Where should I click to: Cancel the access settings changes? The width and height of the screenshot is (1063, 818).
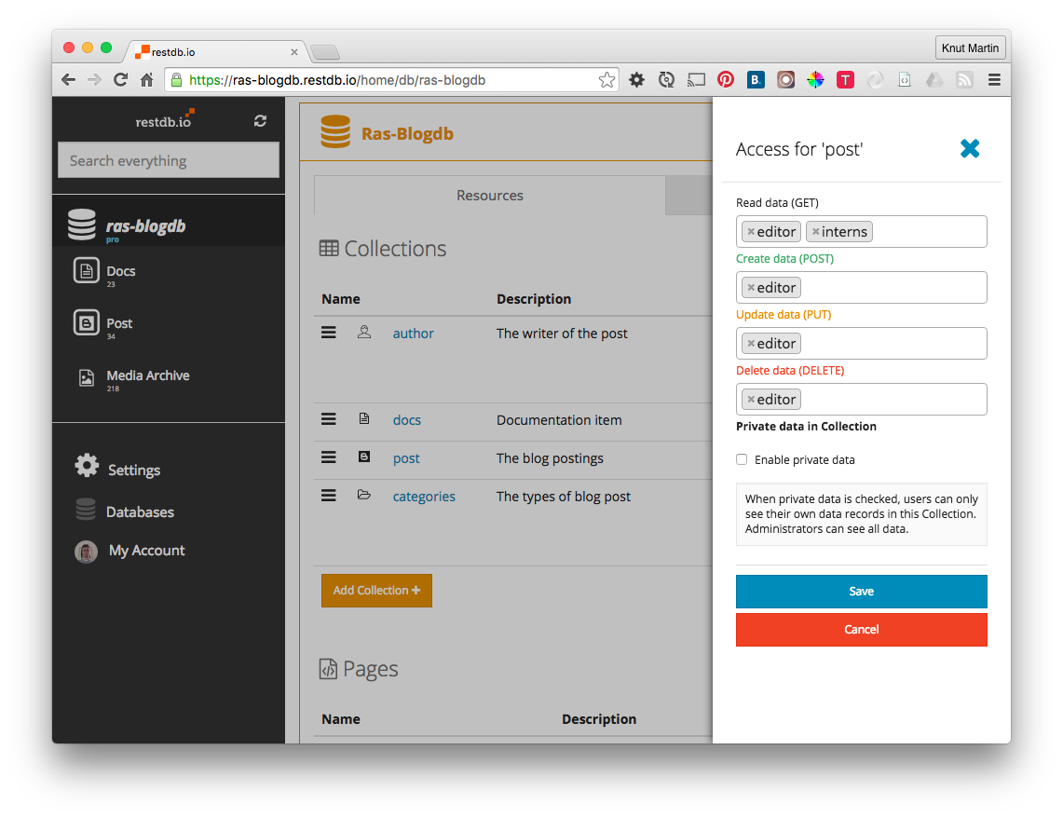coord(862,630)
